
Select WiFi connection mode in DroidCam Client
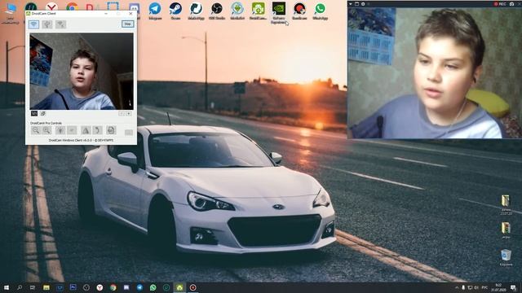point(33,24)
